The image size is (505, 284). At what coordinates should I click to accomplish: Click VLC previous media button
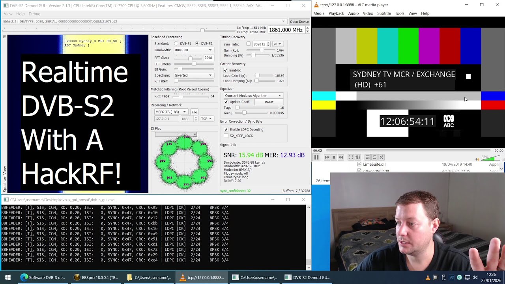click(x=327, y=157)
